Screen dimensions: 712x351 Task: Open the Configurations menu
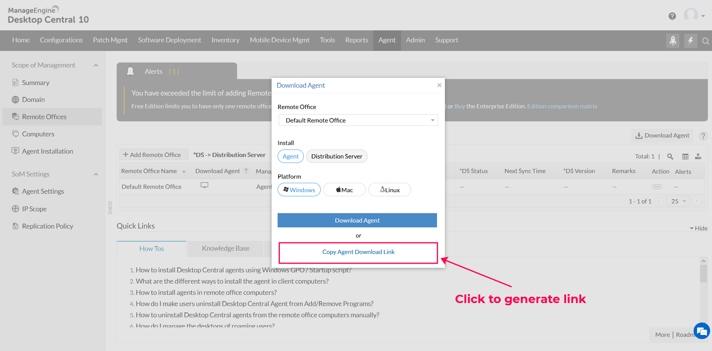(61, 40)
